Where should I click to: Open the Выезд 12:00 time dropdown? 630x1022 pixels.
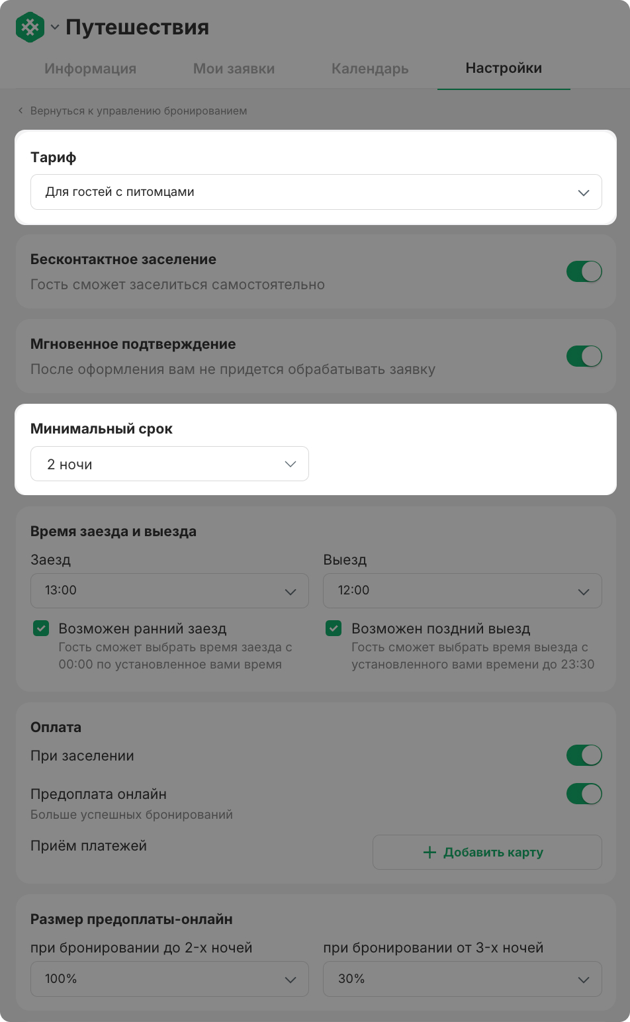pyautogui.click(x=463, y=590)
